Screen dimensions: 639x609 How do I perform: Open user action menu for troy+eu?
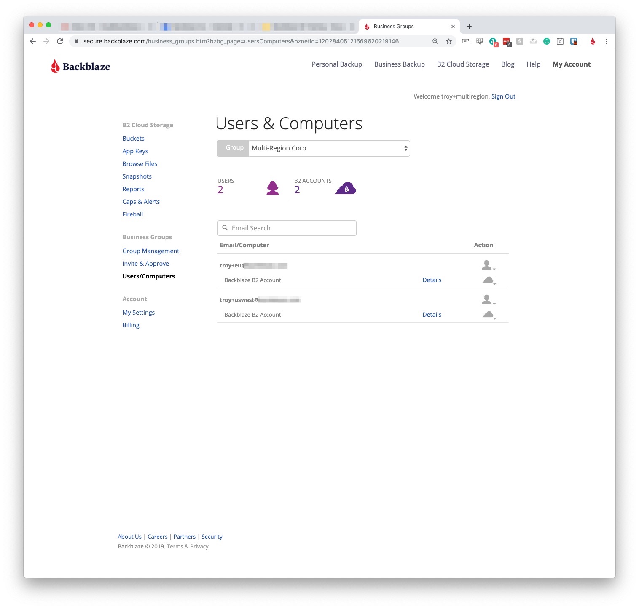click(488, 265)
